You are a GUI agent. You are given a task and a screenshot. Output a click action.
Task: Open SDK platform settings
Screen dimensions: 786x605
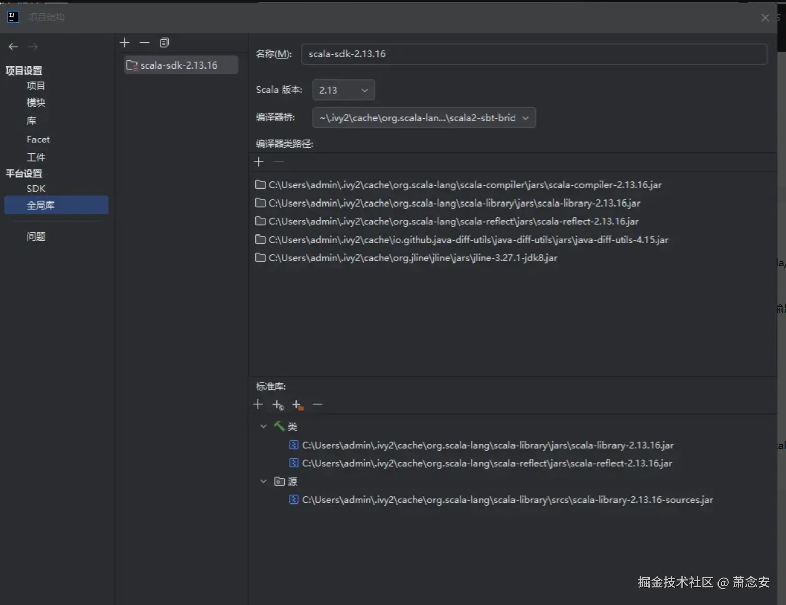(36, 188)
